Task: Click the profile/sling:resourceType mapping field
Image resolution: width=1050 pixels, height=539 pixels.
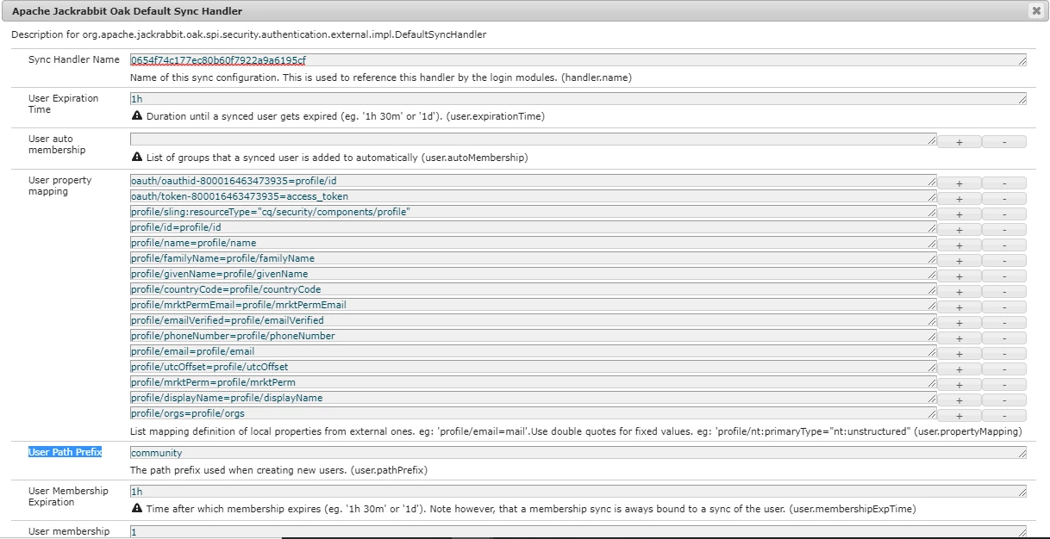Action: pyautogui.click(x=534, y=212)
